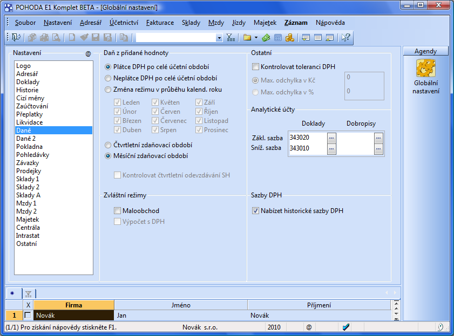Screen dimensions: 454x336
Task: Click the blank page new-record icon
Action: click(x=72, y=37)
